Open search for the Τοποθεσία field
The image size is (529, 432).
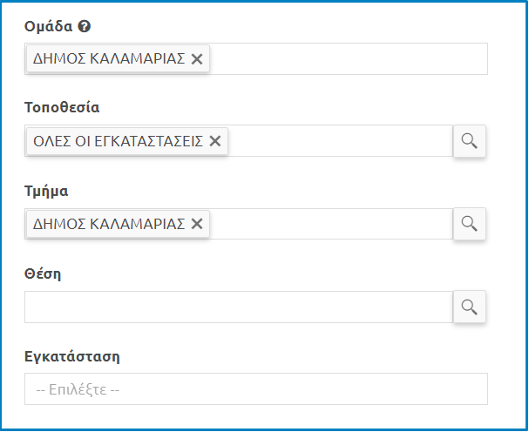pyautogui.click(x=469, y=141)
